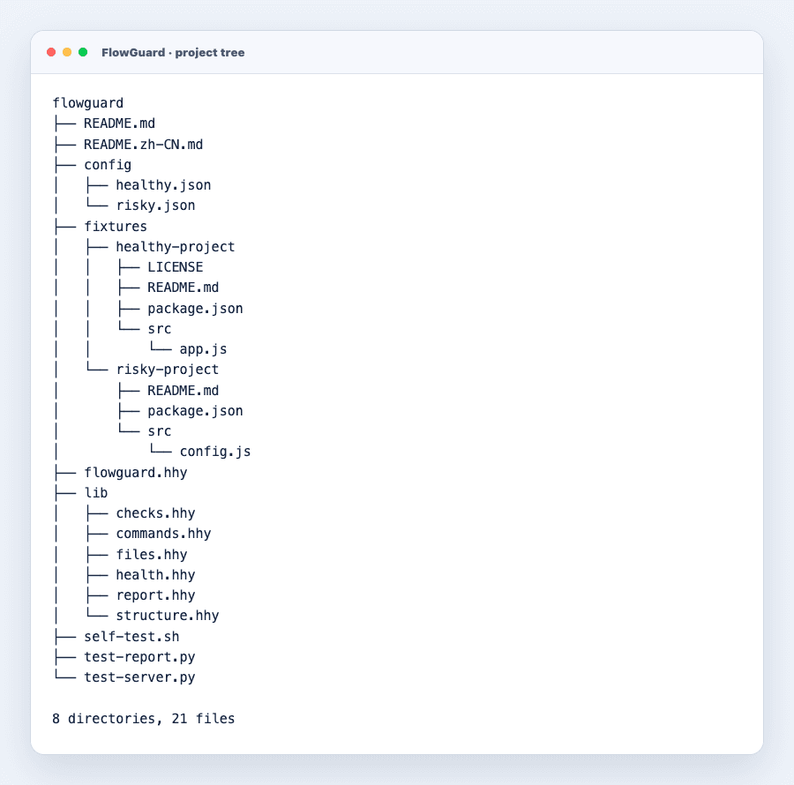Collapse the lib directory entry
The image size is (794, 785).
(95, 493)
